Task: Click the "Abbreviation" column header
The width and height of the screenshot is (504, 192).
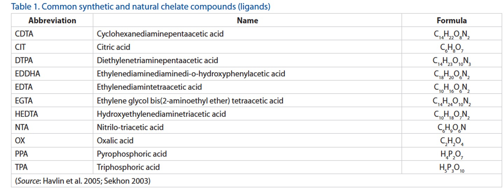Action: coord(52,21)
